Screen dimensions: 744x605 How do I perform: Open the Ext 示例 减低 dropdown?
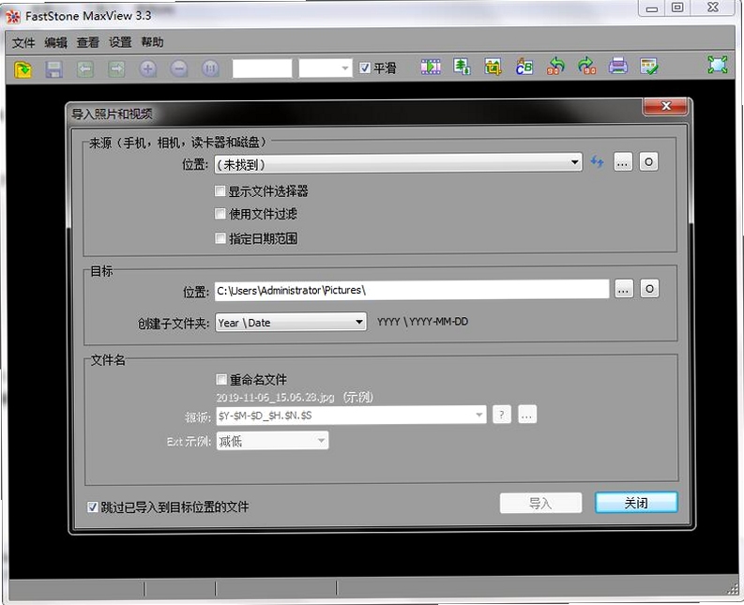tap(272, 441)
